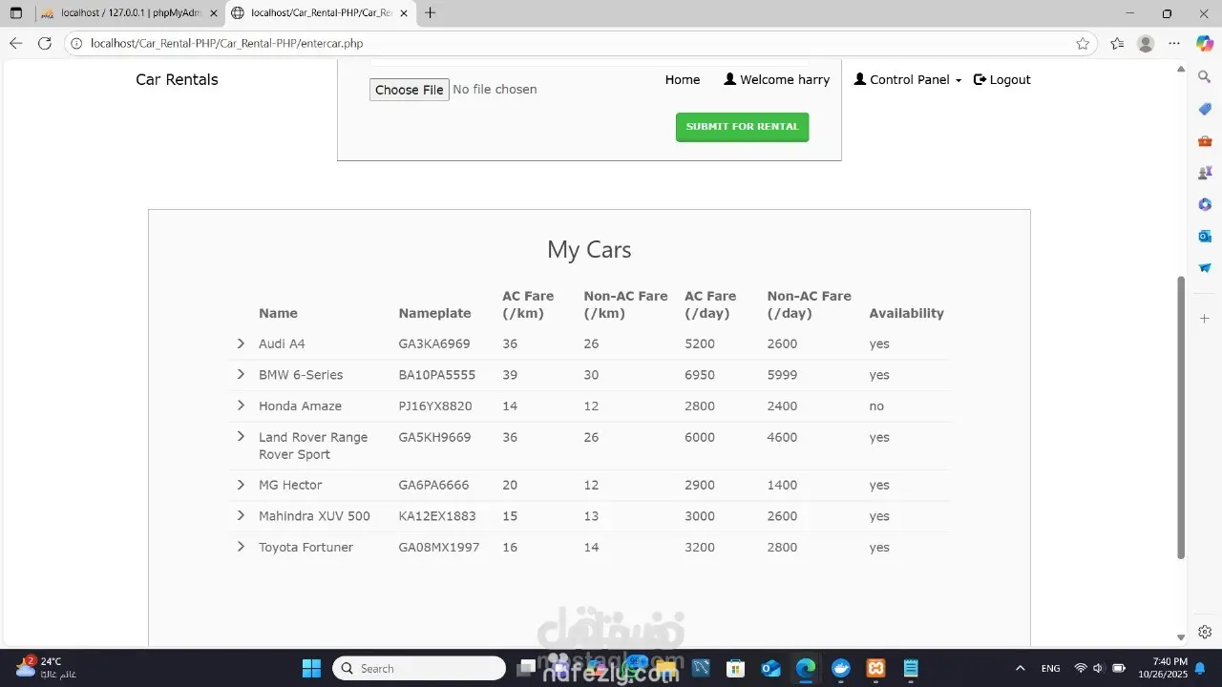Click the nameplate GA08MX1997
This screenshot has width=1222, height=687.
[439, 547]
